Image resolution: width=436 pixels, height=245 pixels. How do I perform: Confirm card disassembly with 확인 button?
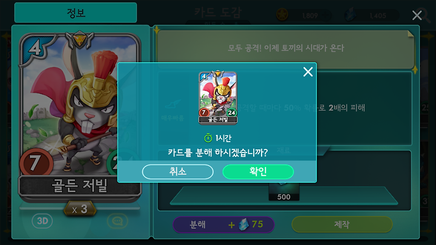pos(258,172)
